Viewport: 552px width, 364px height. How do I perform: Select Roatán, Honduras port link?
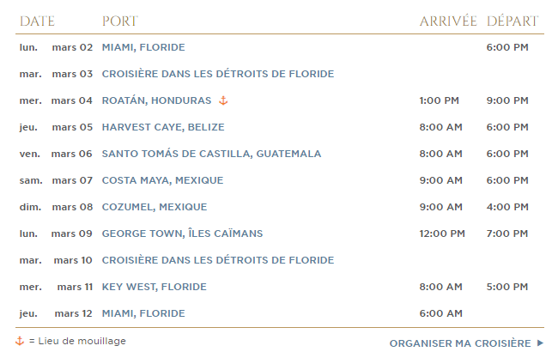pos(156,100)
